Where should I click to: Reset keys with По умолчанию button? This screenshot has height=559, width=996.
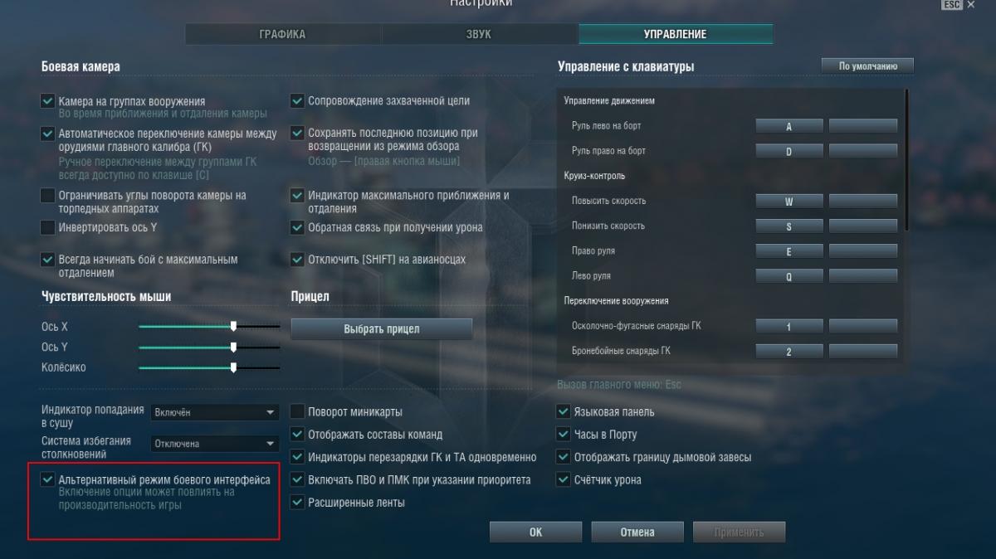click(x=867, y=66)
